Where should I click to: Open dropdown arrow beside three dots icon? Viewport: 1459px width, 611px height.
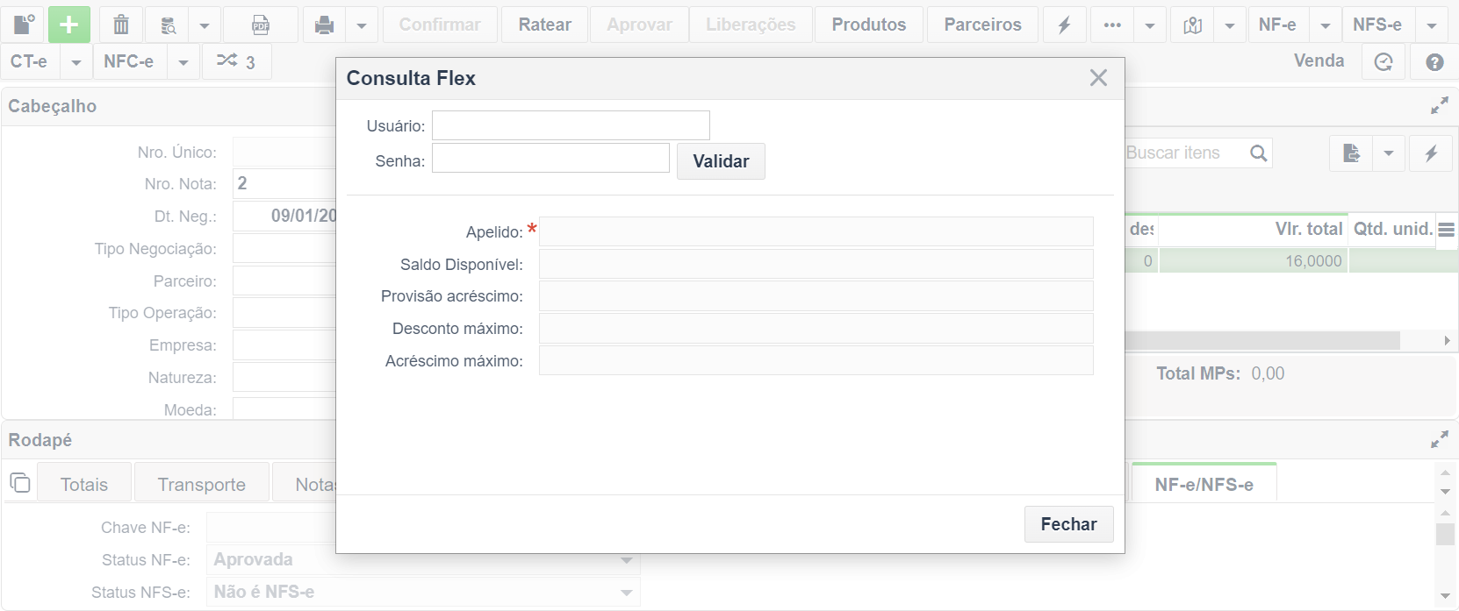pyautogui.click(x=1150, y=25)
